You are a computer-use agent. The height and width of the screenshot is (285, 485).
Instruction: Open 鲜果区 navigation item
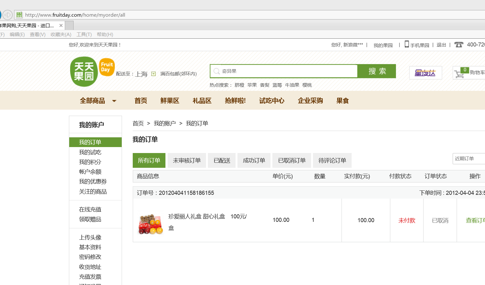click(170, 101)
